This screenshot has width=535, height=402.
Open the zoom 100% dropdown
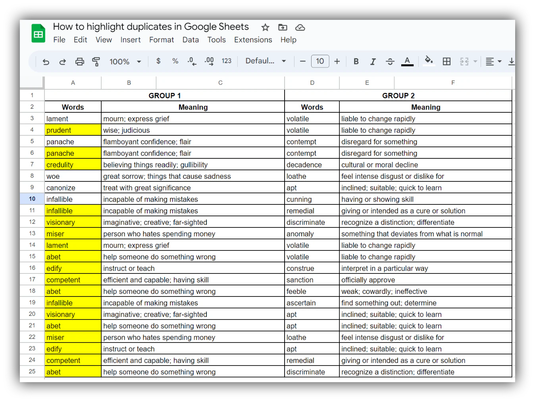point(125,62)
